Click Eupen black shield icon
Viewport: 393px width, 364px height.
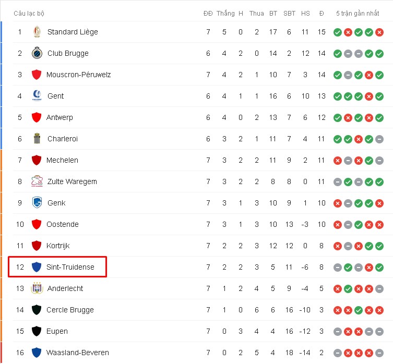[x=37, y=331]
